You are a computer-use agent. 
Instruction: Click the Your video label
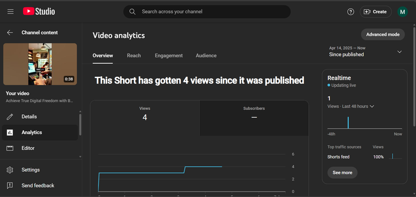(17, 93)
